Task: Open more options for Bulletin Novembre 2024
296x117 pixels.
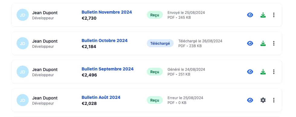Action: tap(274, 15)
